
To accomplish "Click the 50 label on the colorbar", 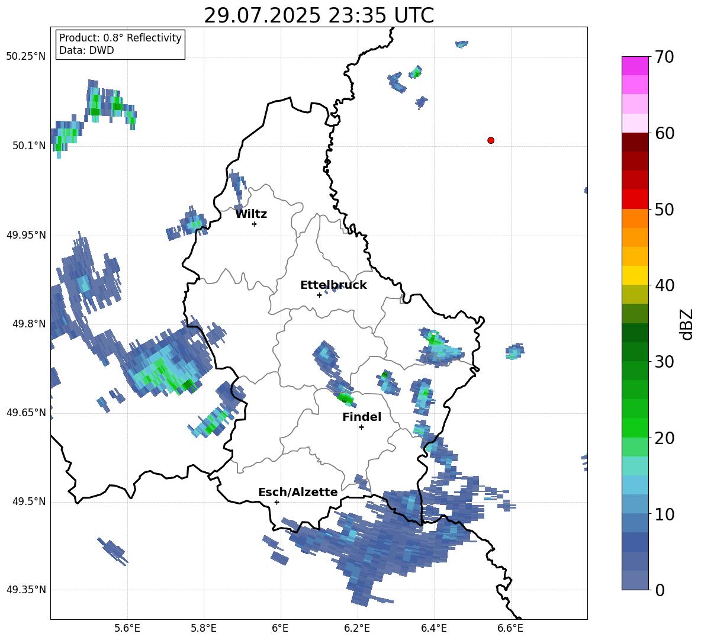I will point(664,209).
